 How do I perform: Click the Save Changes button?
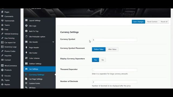click(x=138, y=22)
